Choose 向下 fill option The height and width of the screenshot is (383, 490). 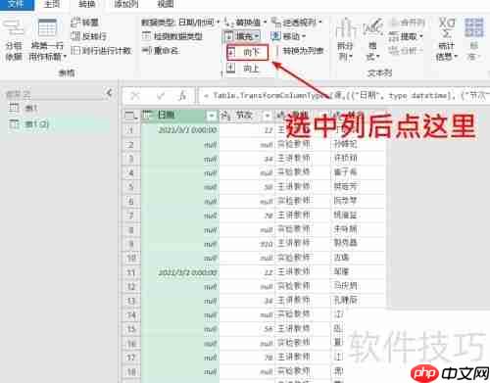coord(247,52)
